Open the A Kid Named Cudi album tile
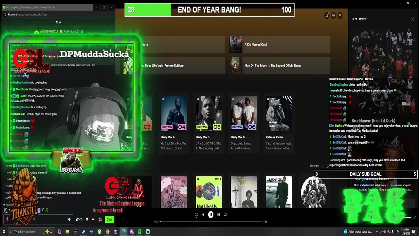Screen dimensions: 419x236 coord(280,45)
